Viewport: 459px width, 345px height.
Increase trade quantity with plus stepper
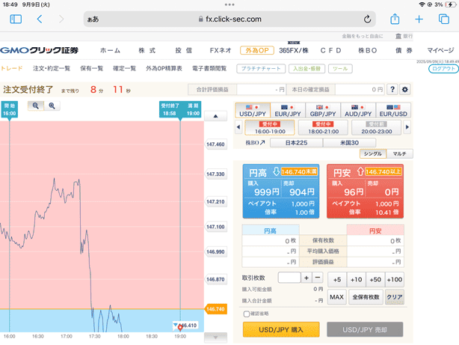[306, 278]
